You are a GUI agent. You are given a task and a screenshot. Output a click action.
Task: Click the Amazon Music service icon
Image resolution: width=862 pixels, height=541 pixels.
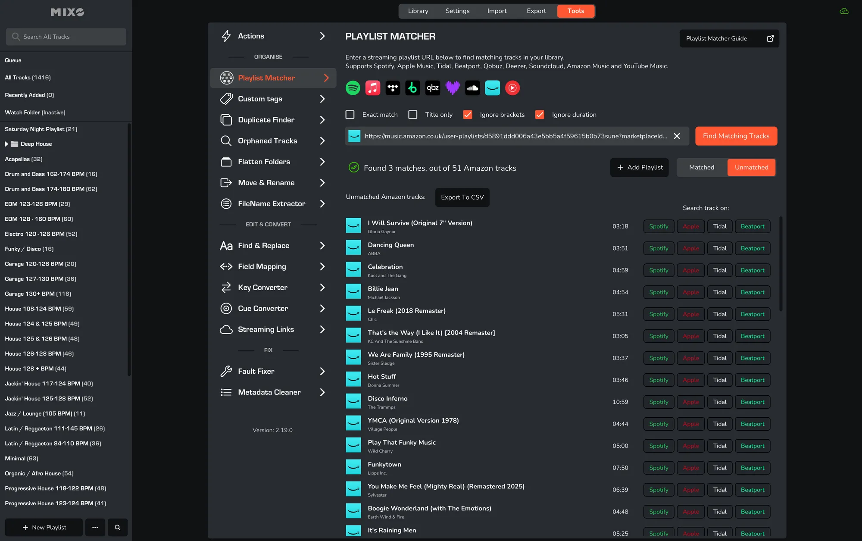[492, 88]
